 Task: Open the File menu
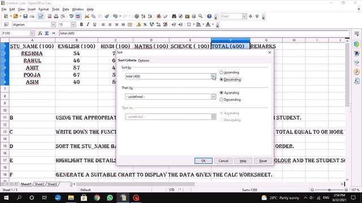[x=4, y=10]
